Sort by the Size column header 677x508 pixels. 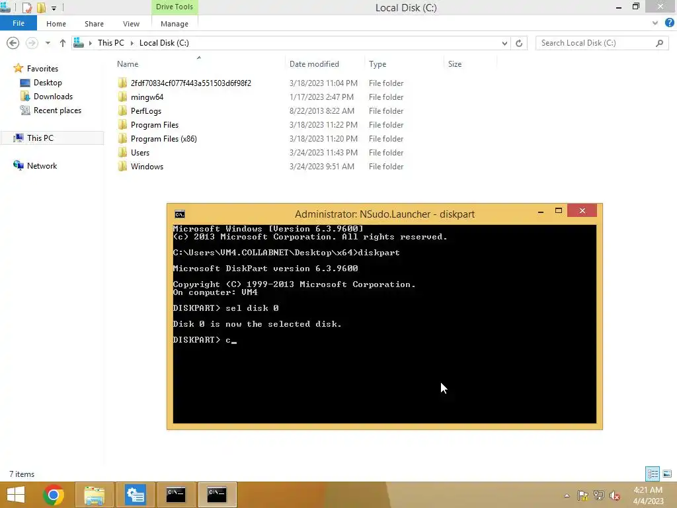coord(455,64)
